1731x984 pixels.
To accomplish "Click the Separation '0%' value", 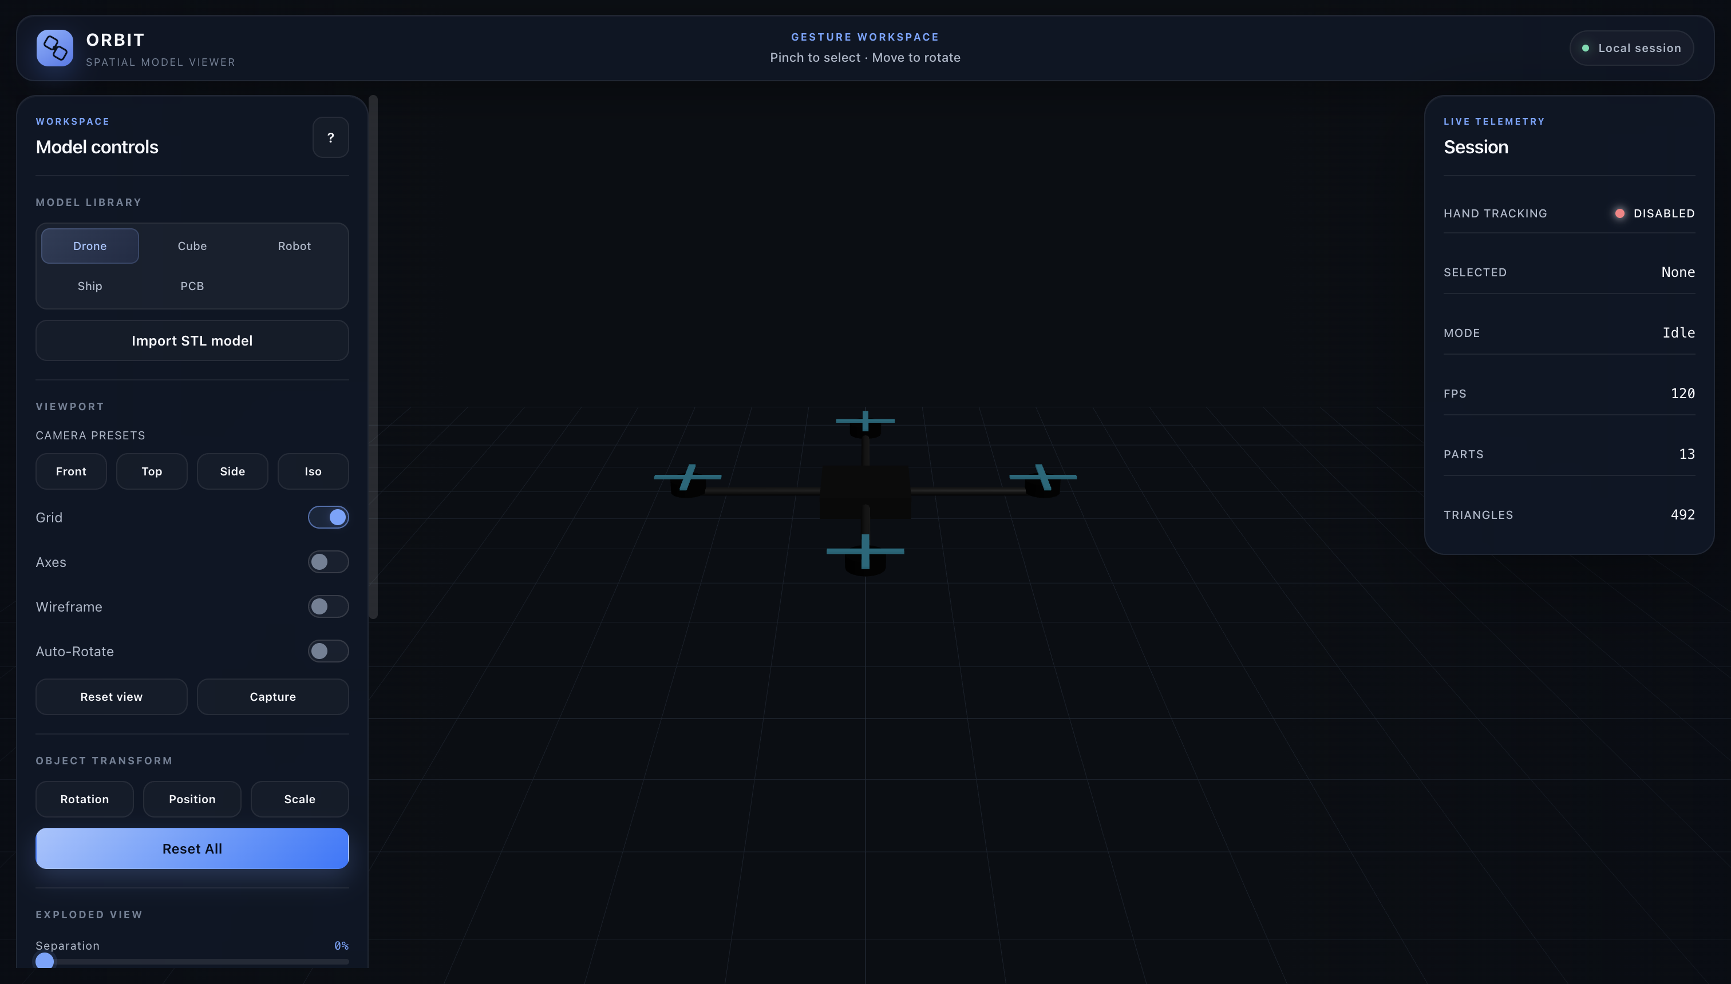I will [342, 946].
